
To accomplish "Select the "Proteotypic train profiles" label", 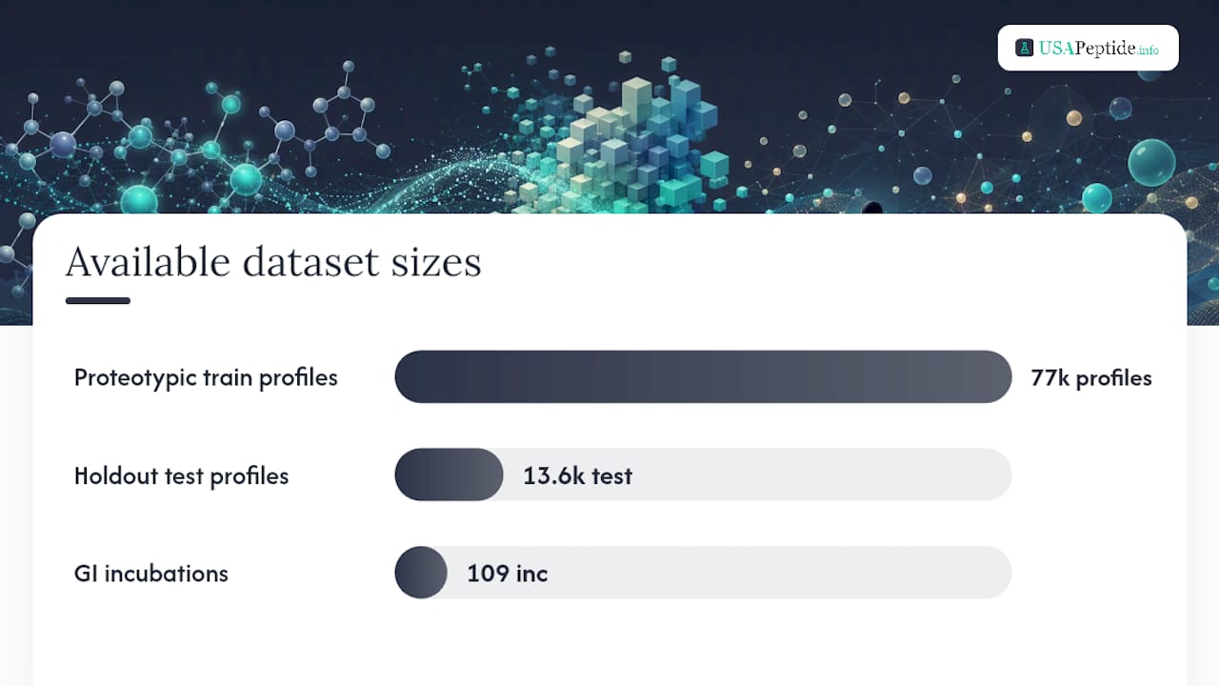I will click(206, 377).
